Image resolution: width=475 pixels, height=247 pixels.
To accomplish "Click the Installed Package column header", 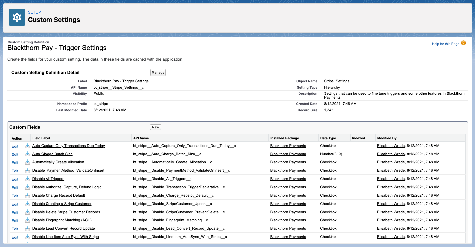I will tap(285, 138).
